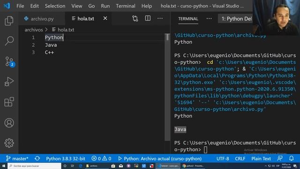Select the TERMINAL panel tab
The width and height of the screenshot is (300, 169).
pos(188,19)
